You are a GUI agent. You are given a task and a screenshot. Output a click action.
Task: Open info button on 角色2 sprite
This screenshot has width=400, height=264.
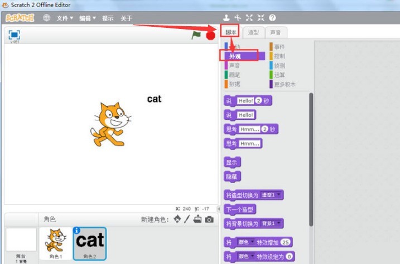click(x=76, y=231)
